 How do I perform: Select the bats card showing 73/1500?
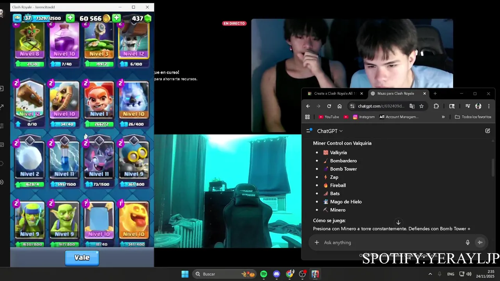tap(99, 160)
